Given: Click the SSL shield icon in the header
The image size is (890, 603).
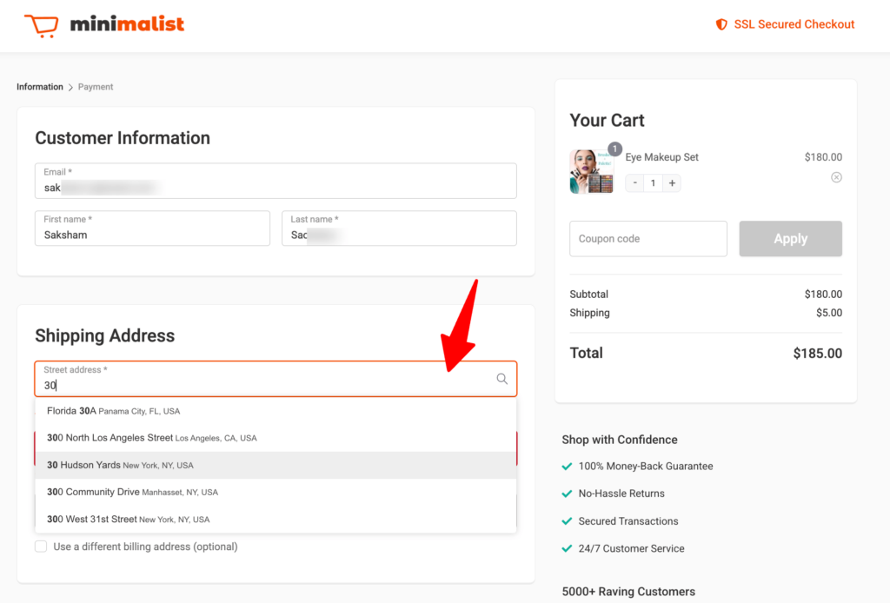Looking at the screenshot, I should [x=722, y=24].
